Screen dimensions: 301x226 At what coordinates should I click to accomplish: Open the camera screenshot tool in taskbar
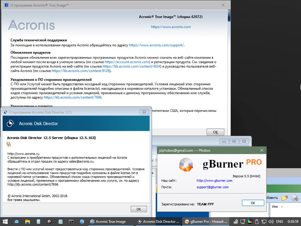(x=17, y=222)
